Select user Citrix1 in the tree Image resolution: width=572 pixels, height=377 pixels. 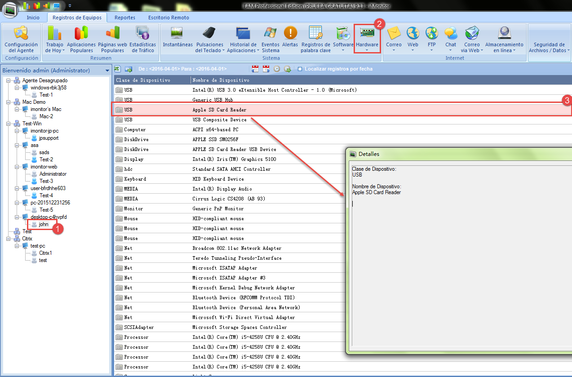point(45,253)
